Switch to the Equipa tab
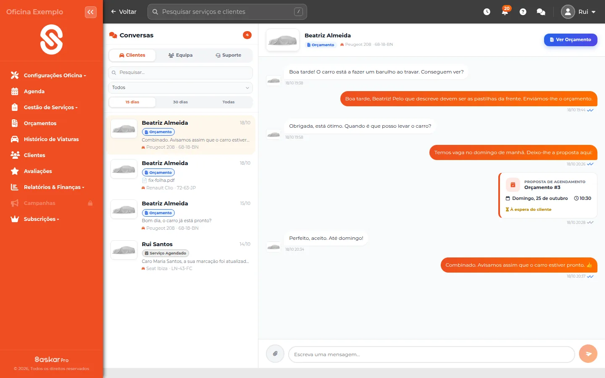The width and height of the screenshot is (605, 378). pyautogui.click(x=180, y=55)
